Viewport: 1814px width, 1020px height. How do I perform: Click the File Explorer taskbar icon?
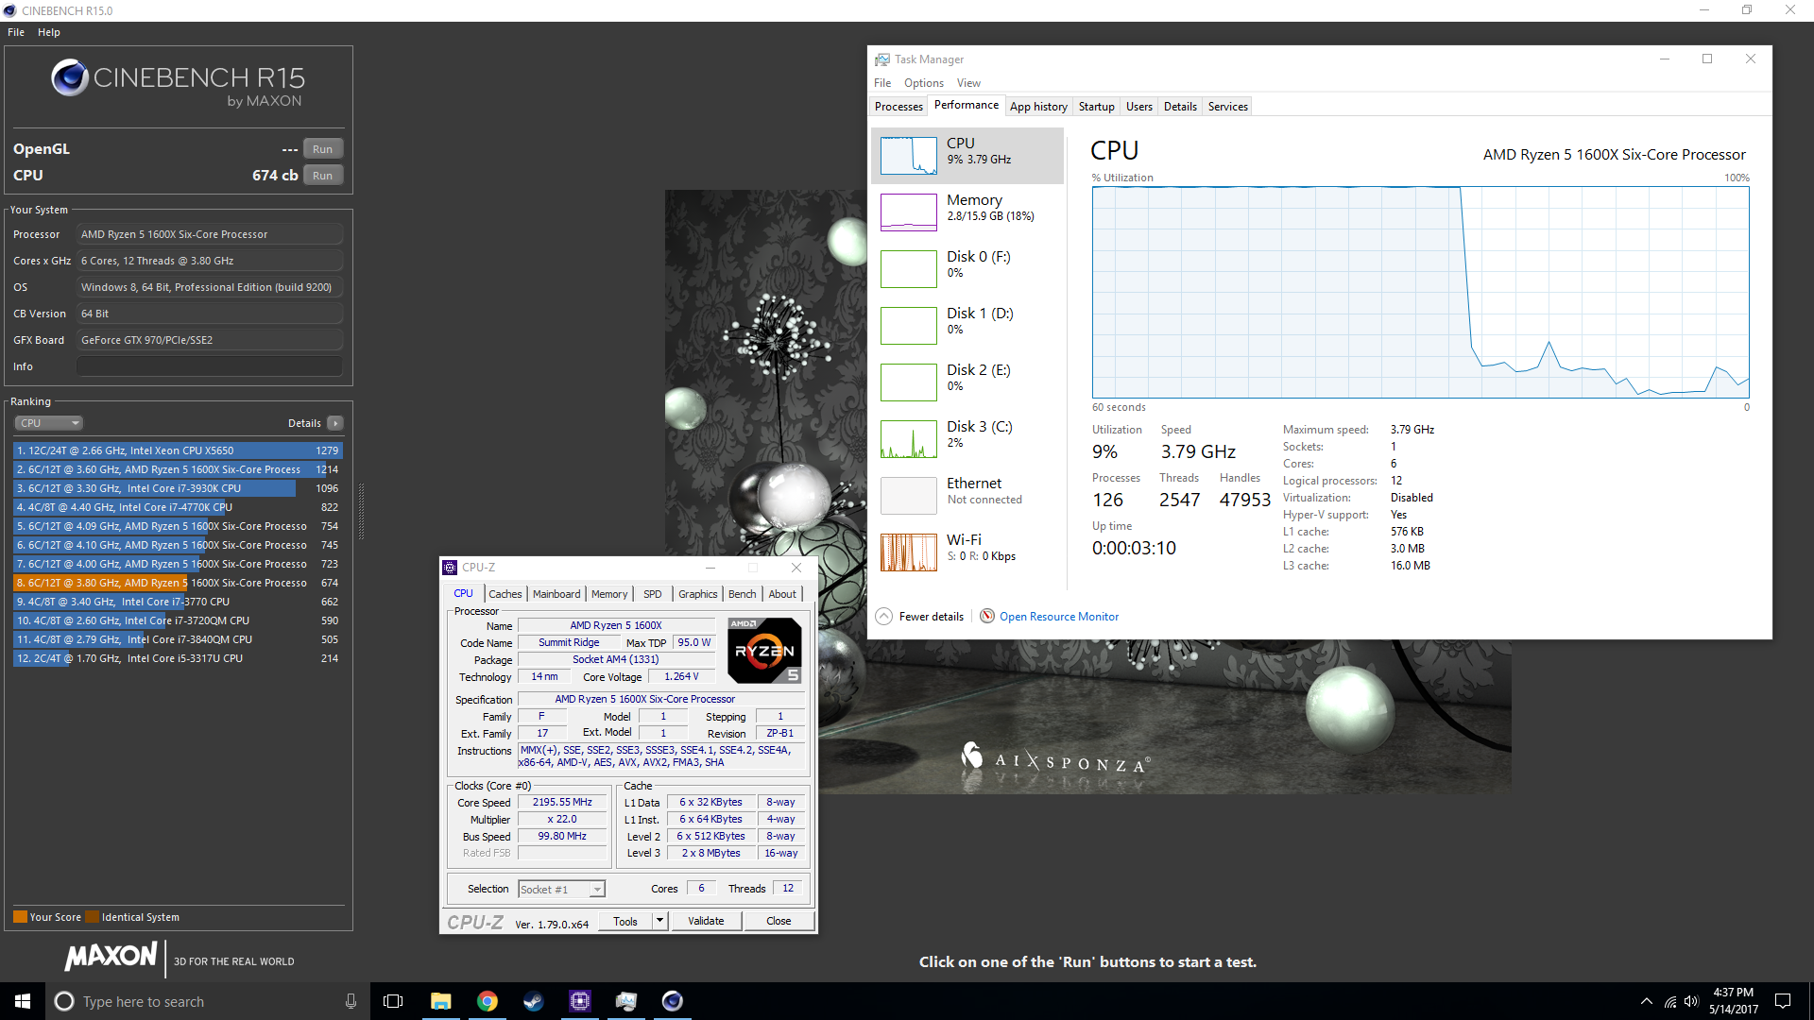(x=441, y=1001)
